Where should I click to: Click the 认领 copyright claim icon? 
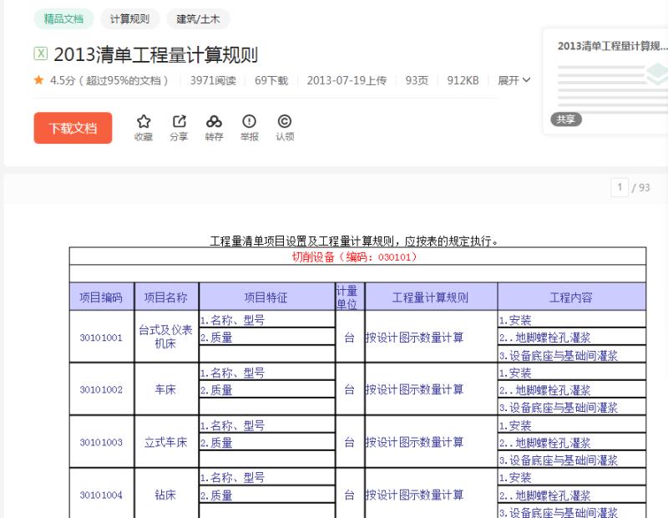[x=285, y=121]
